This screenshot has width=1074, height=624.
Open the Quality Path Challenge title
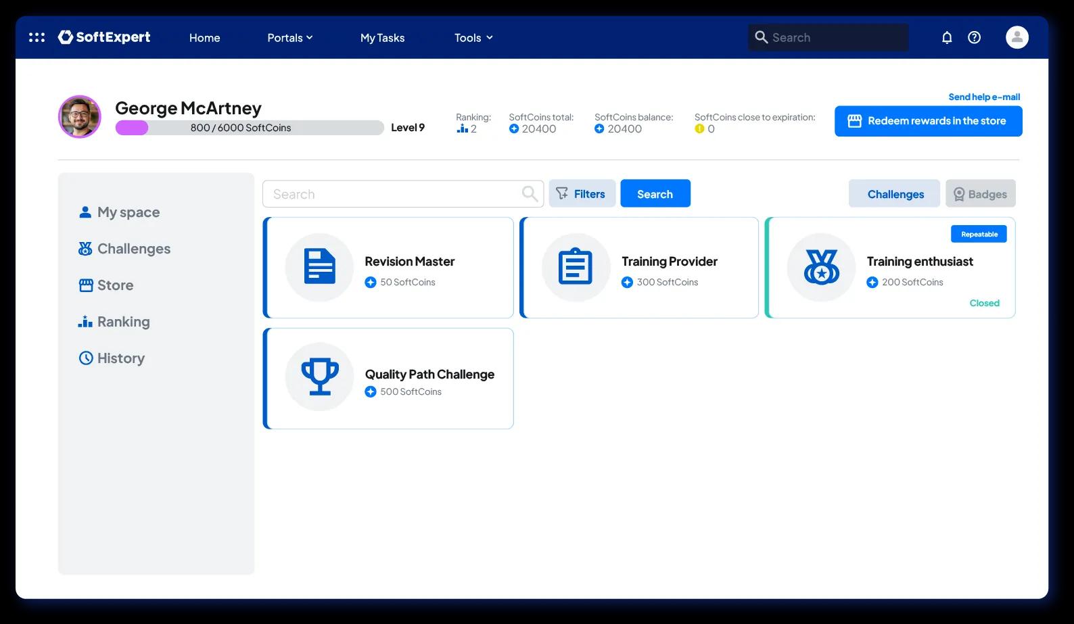click(x=429, y=375)
